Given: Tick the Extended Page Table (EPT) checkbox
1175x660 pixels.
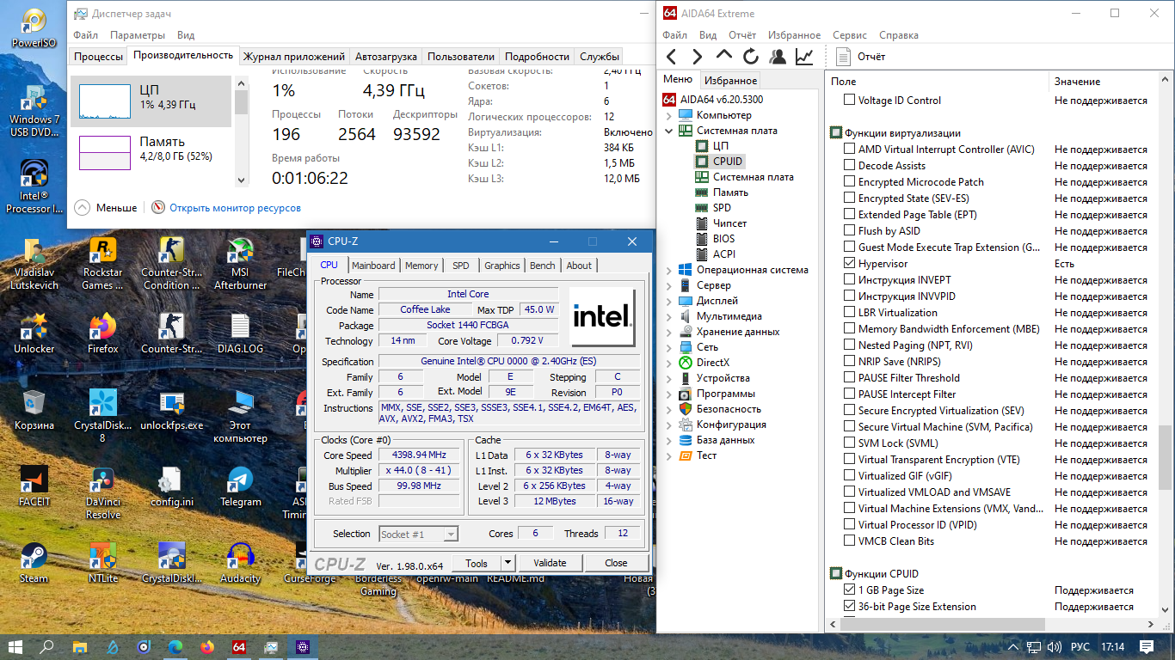Looking at the screenshot, I should (x=850, y=215).
